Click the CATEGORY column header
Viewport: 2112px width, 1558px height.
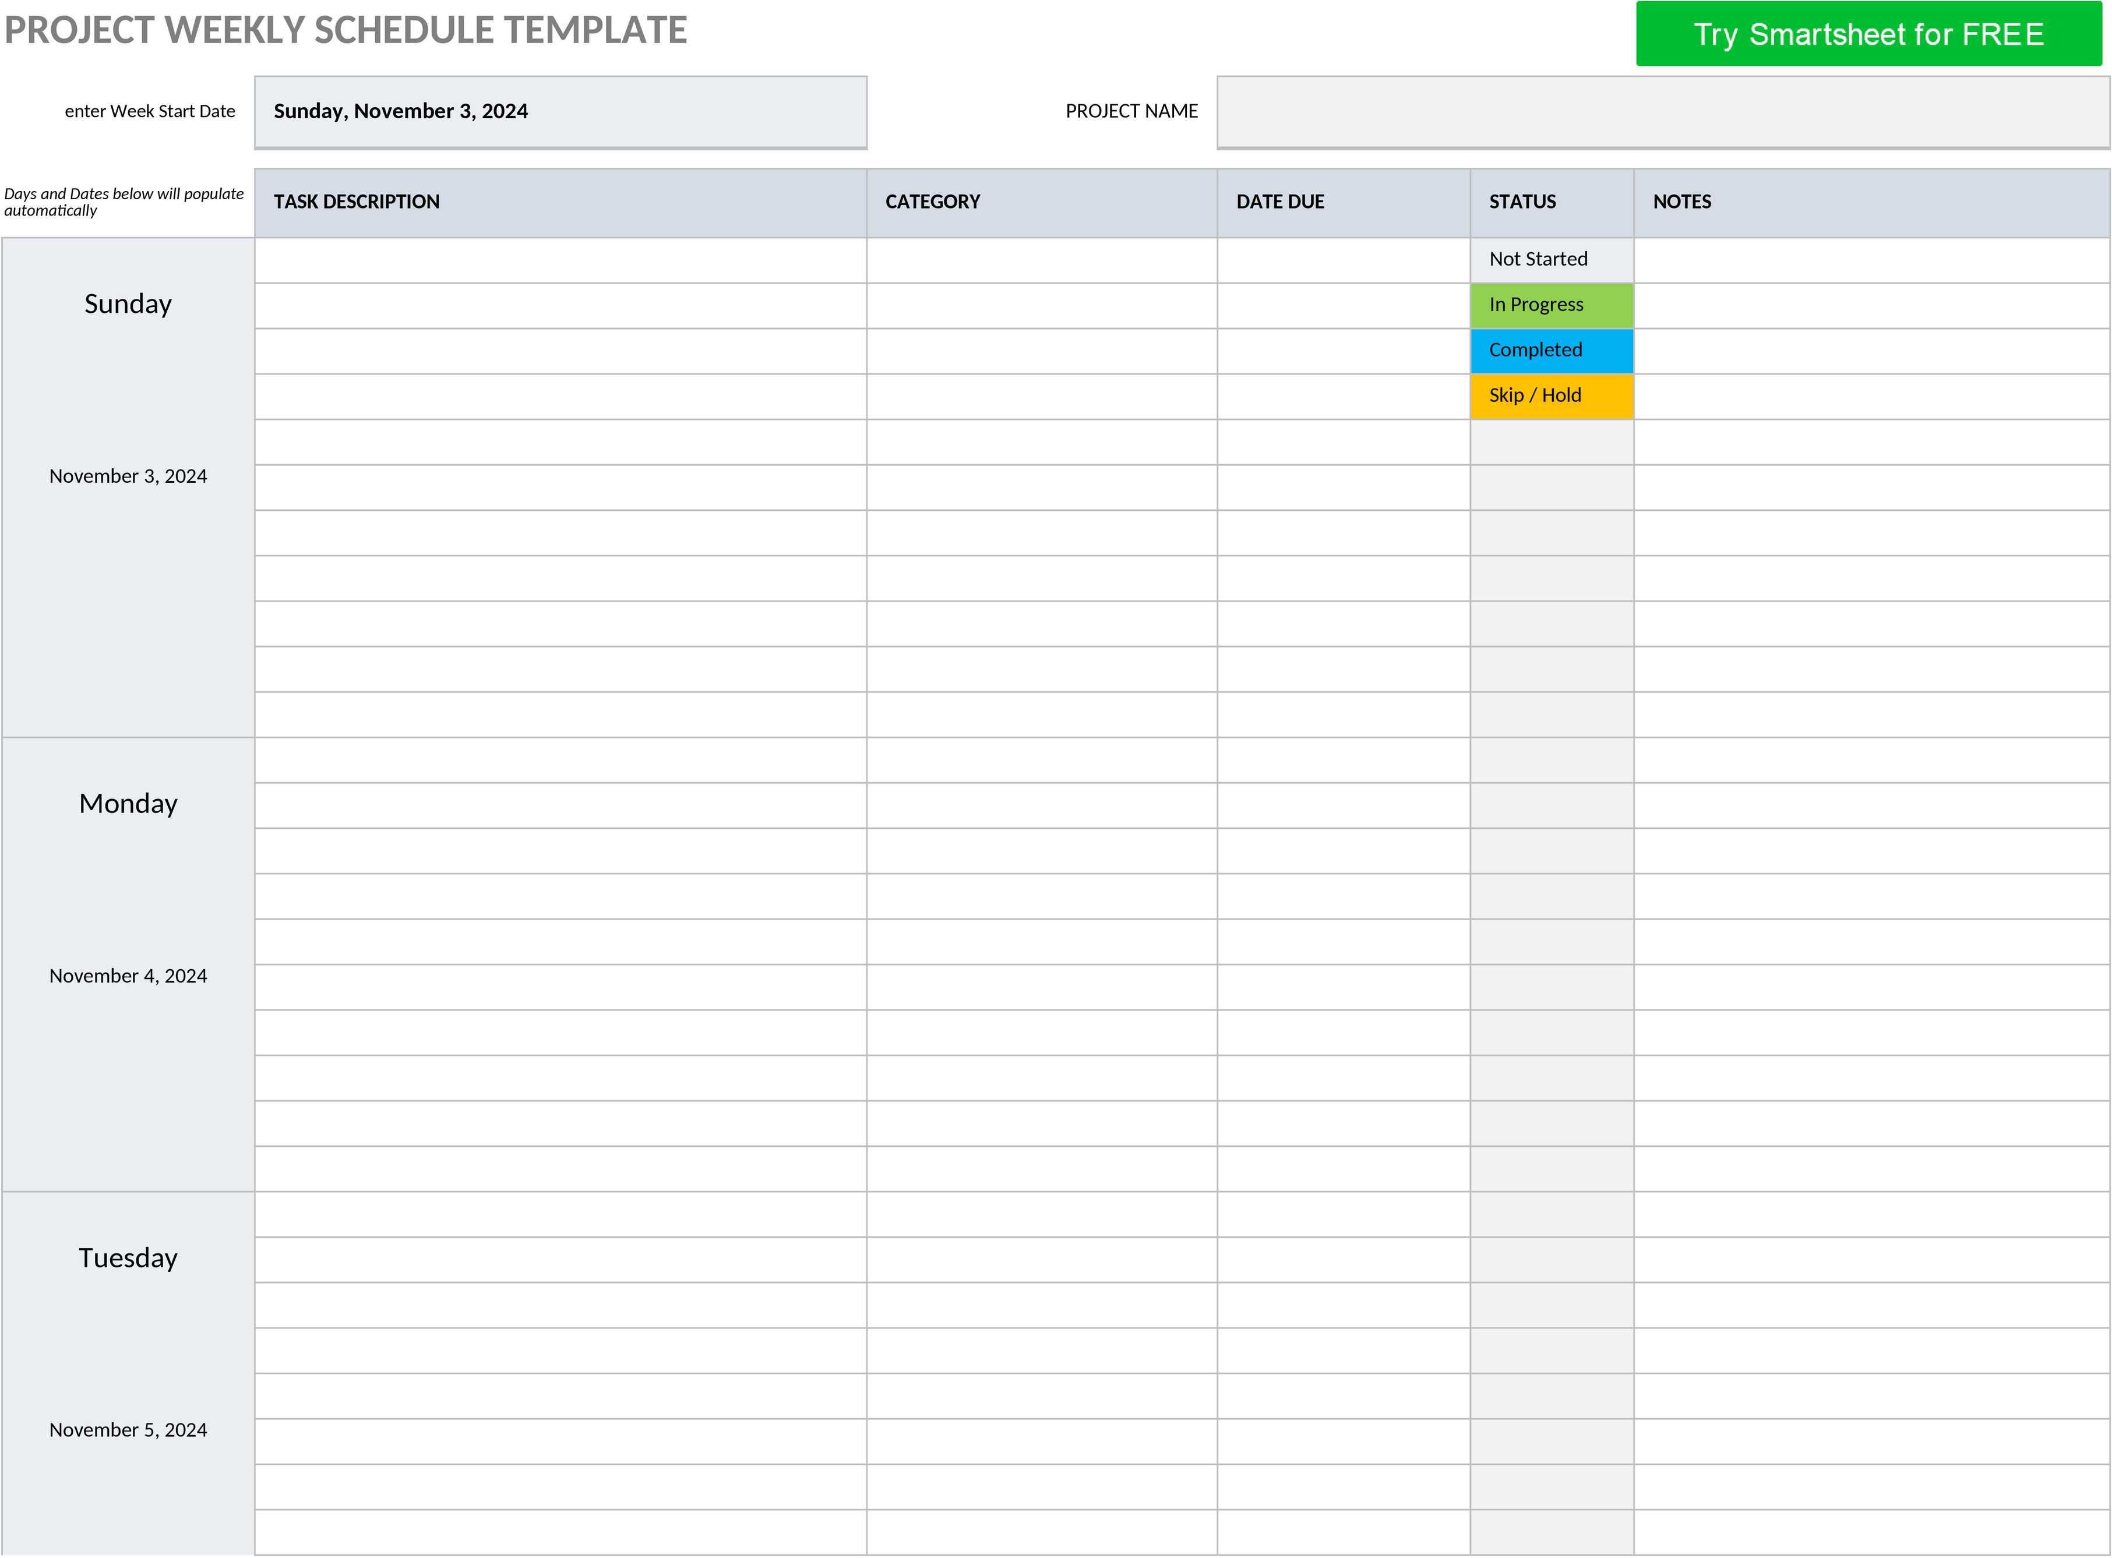click(1041, 203)
